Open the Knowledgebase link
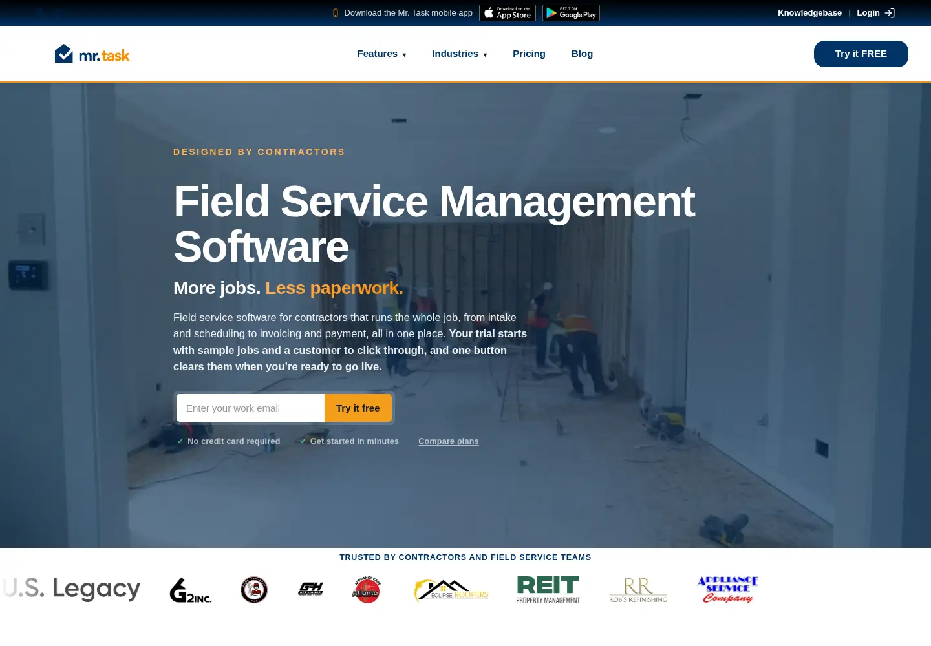The width and height of the screenshot is (931, 646). coord(809,13)
